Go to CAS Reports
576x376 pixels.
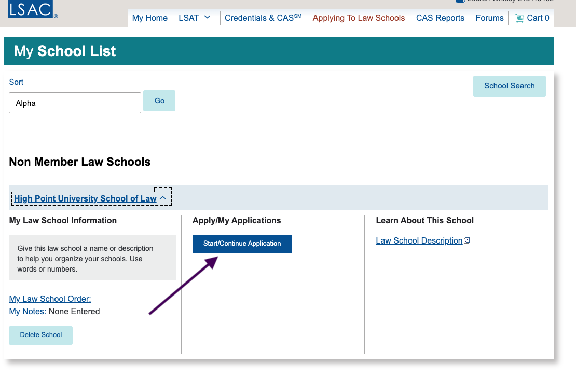[440, 18]
